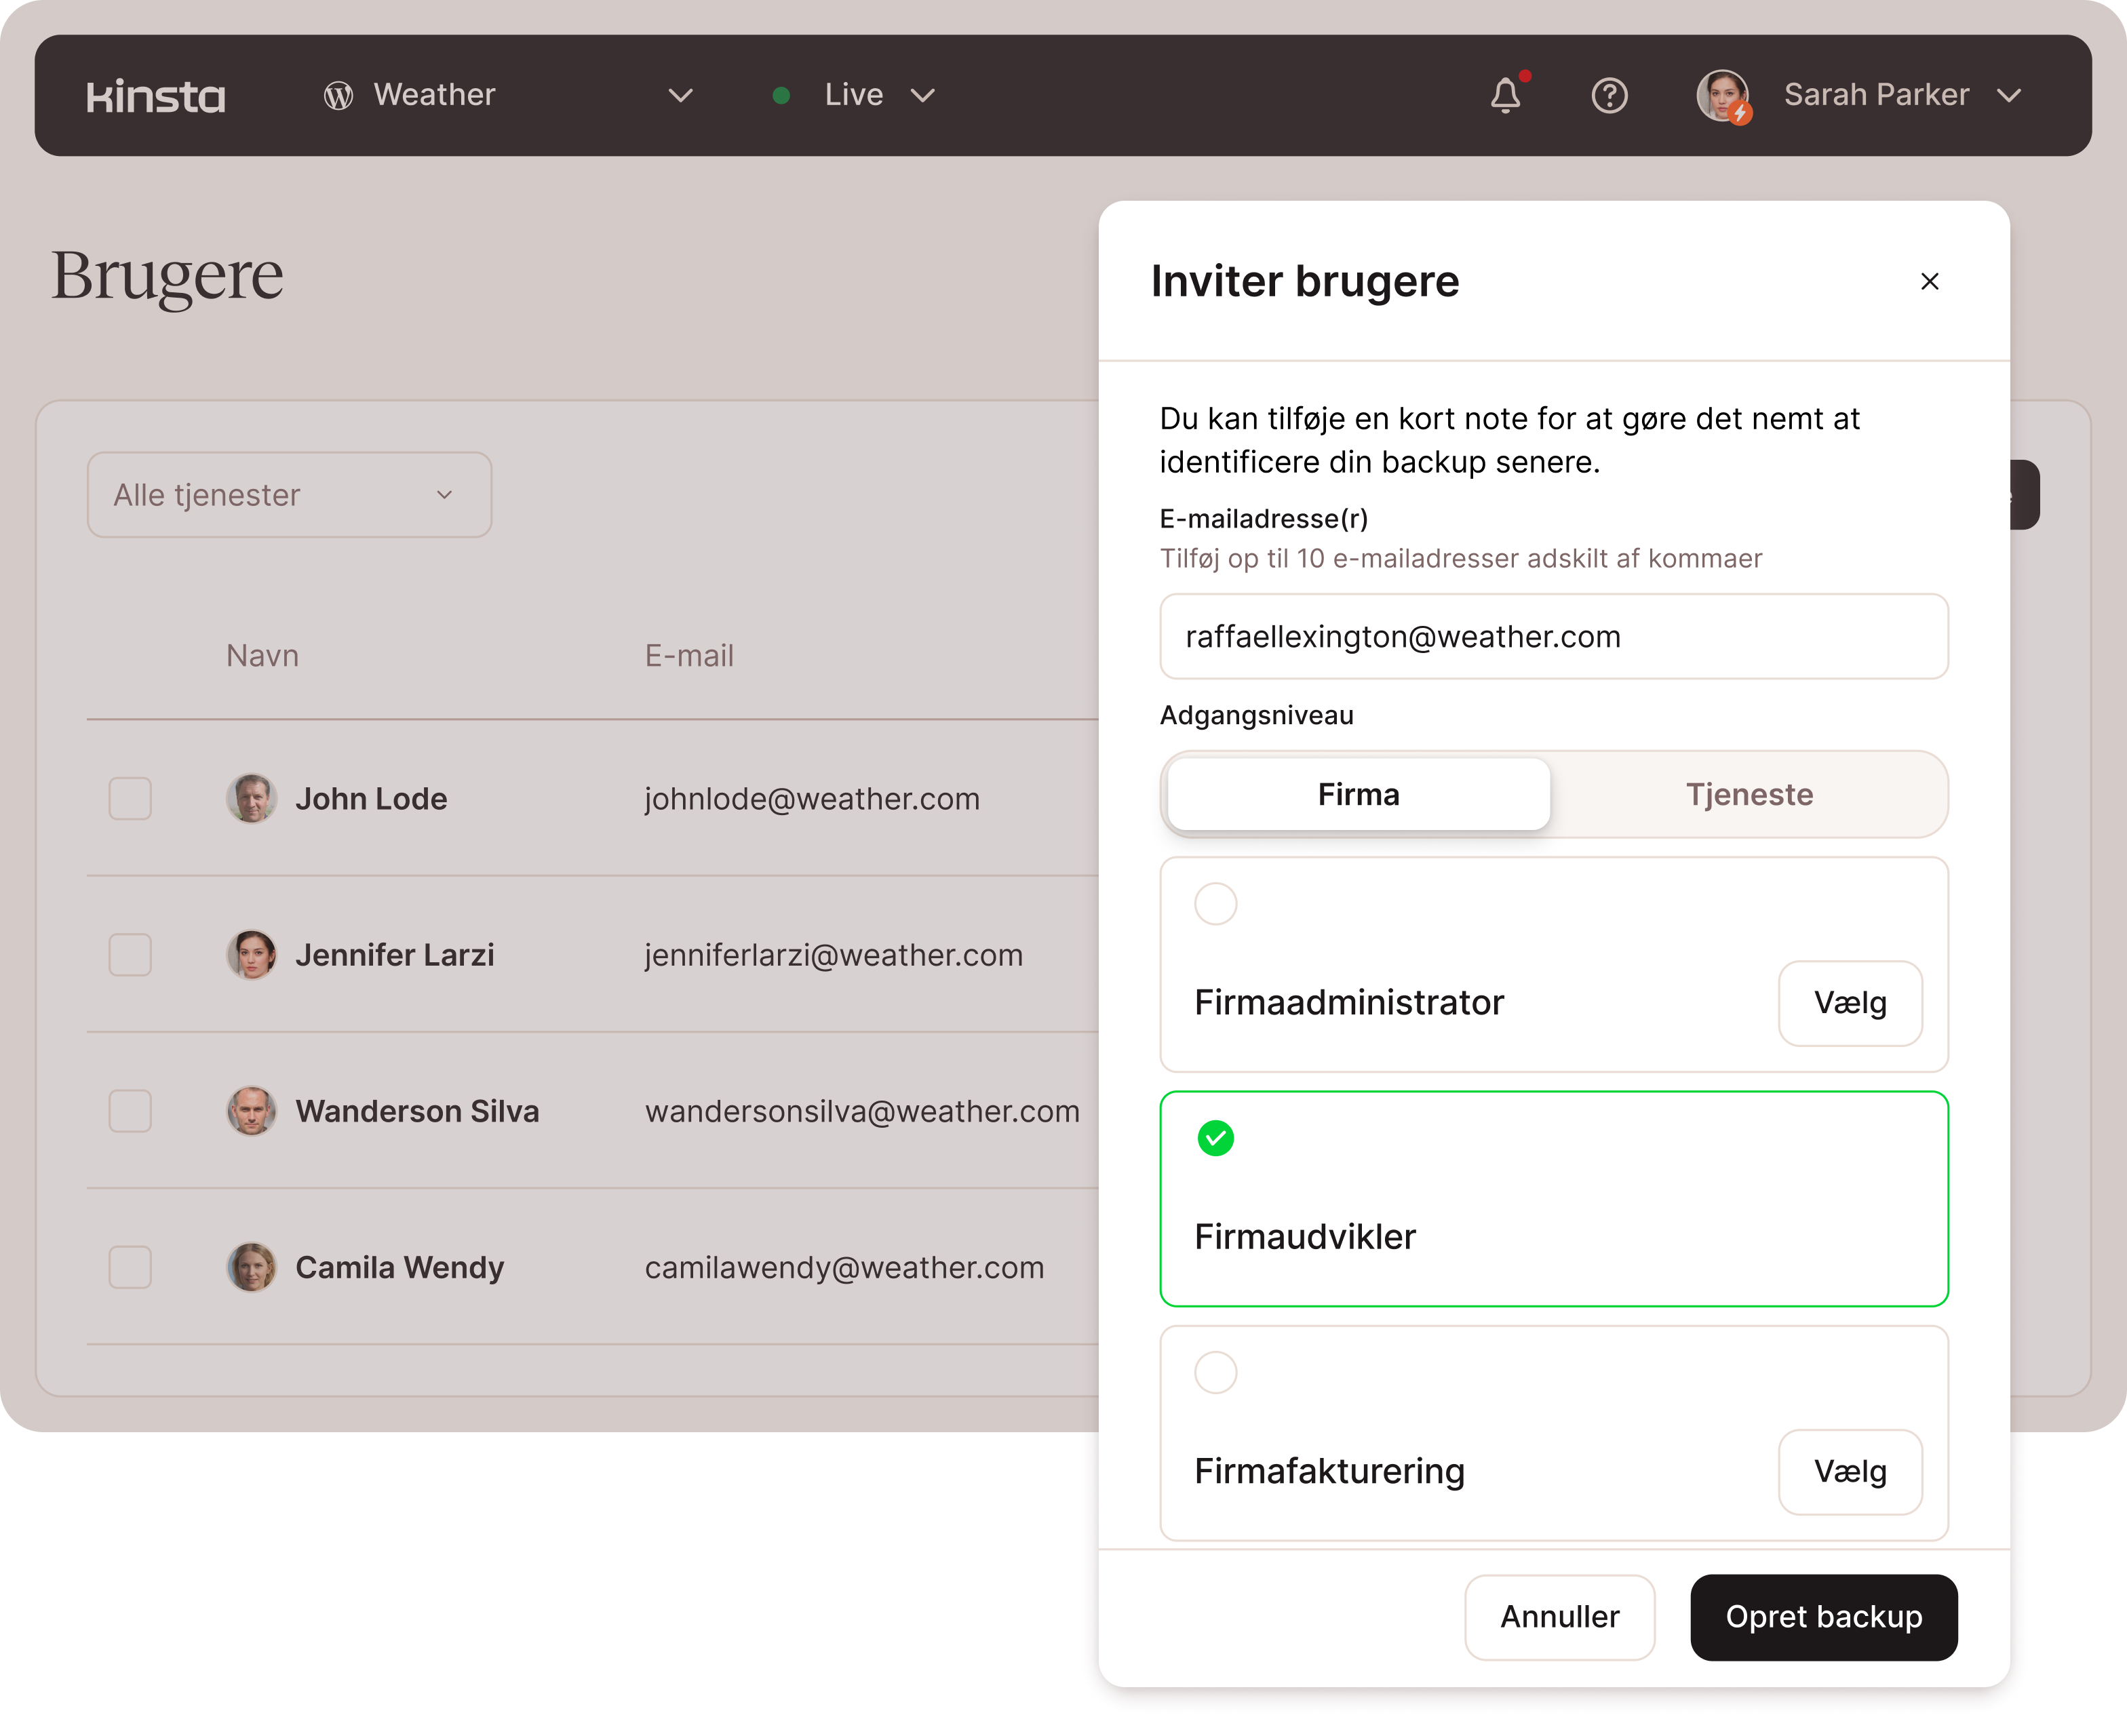Choose the Firmafakturering radio option
The image size is (2127, 1736).
click(1215, 1372)
